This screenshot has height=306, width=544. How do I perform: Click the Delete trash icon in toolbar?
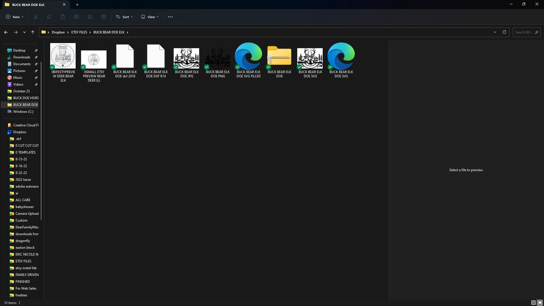coord(104,17)
